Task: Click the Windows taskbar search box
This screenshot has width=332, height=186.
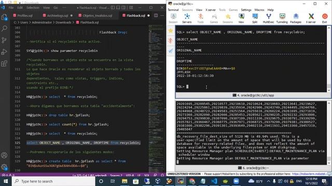Action: pos(53,181)
